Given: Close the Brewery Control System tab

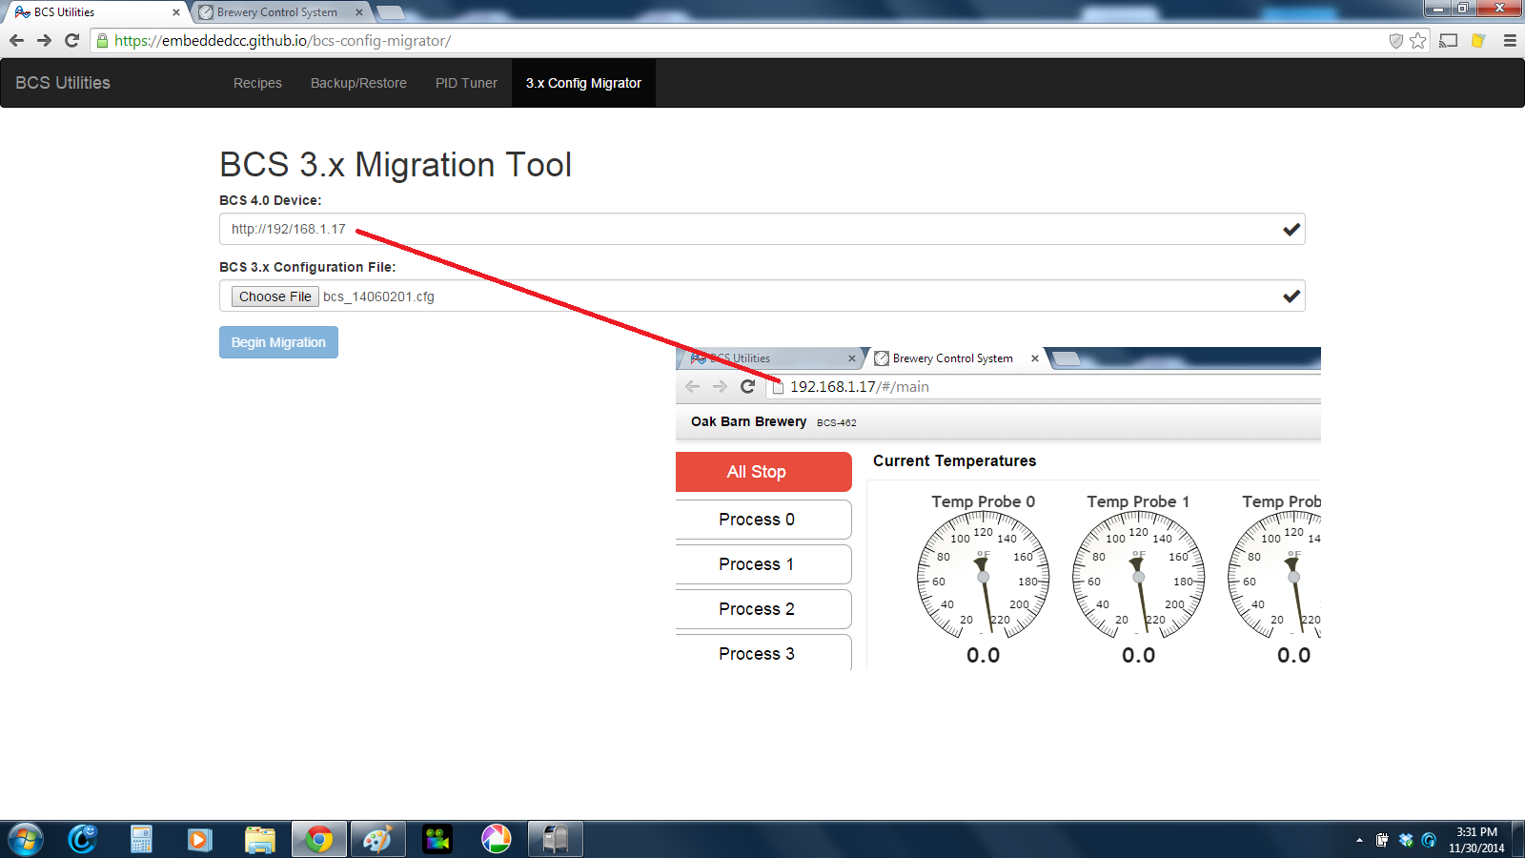Looking at the screenshot, I should pyautogui.click(x=359, y=12).
